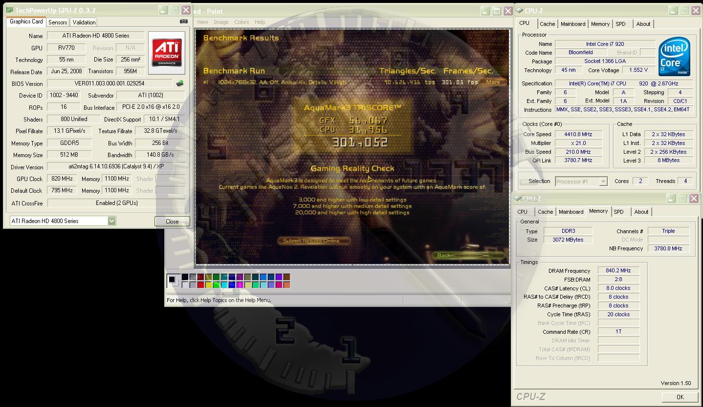Open Paint's Image menu
Viewport: 703px width, 407px height.
tap(221, 22)
